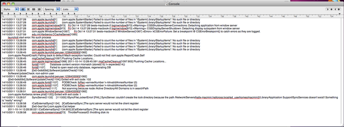
Task: Align text left
Action: (23, 9)
